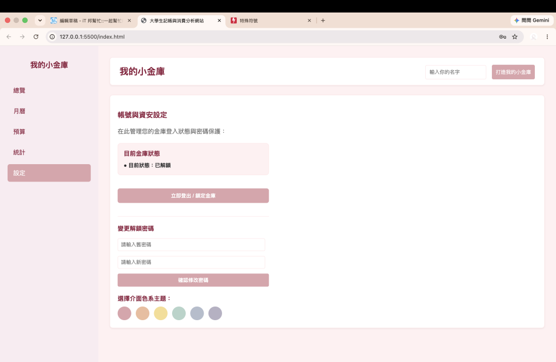This screenshot has width=556, height=362.
Task: Click the 我的小金庫 page header title
Action: click(x=142, y=71)
